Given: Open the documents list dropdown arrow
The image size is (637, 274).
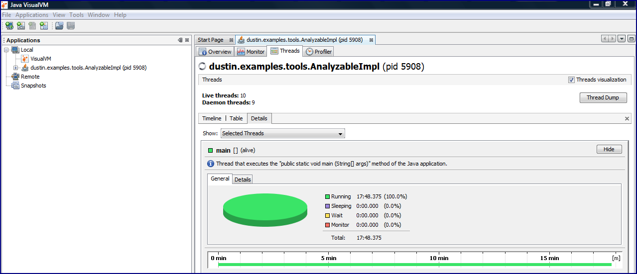Looking at the screenshot, I should [622, 39].
